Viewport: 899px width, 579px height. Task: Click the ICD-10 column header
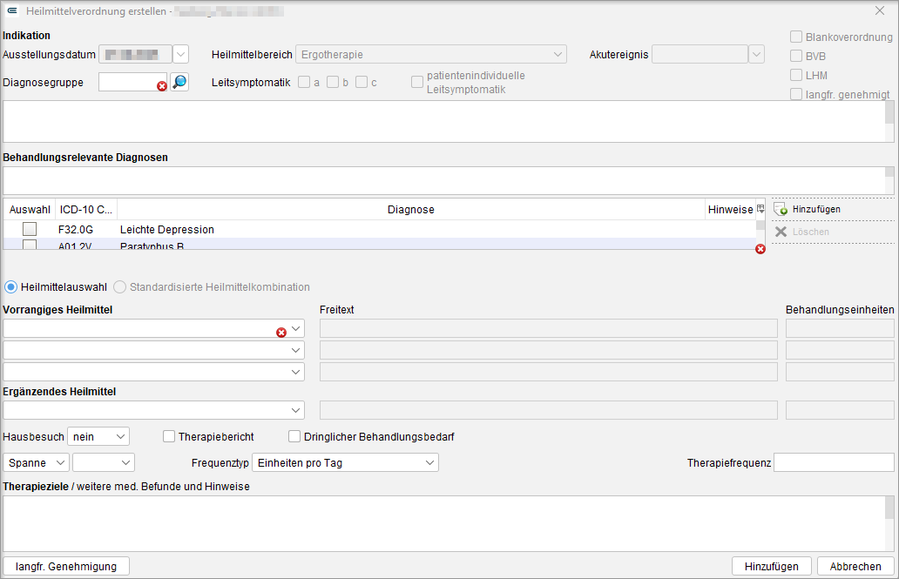pos(86,209)
